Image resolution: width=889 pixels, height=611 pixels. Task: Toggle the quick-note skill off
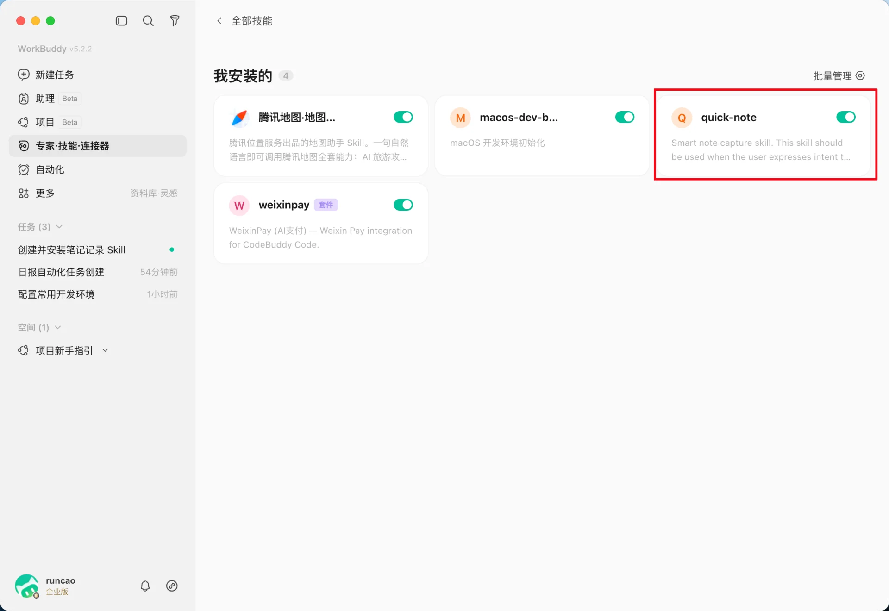pos(846,118)
